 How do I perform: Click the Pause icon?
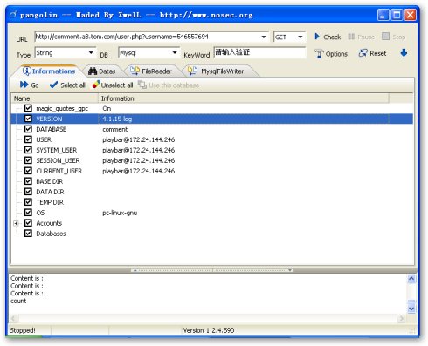(x=351, y=37)
